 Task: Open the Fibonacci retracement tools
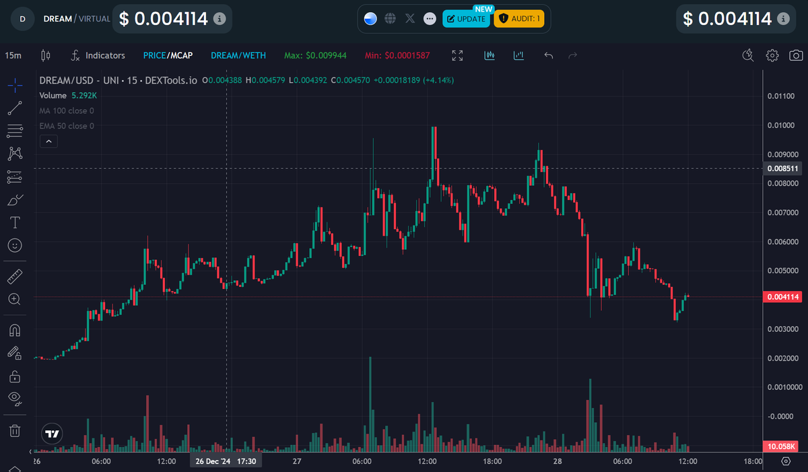click(15, 131)
